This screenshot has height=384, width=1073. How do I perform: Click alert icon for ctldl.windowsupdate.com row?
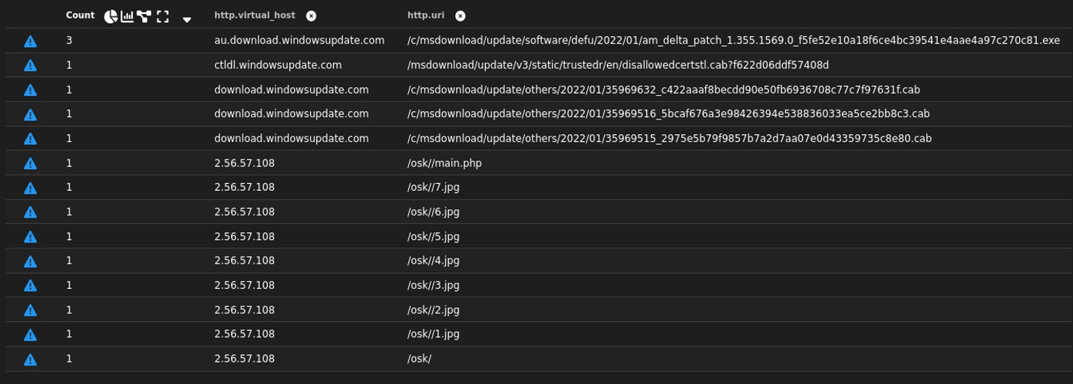30,65
